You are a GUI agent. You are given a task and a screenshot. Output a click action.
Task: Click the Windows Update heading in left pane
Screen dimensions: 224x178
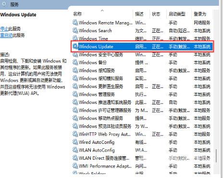point(18,15)
